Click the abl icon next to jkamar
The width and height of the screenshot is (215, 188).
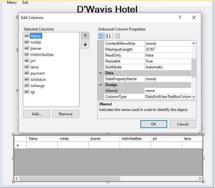pyautogui.click(x=26, y=48)
